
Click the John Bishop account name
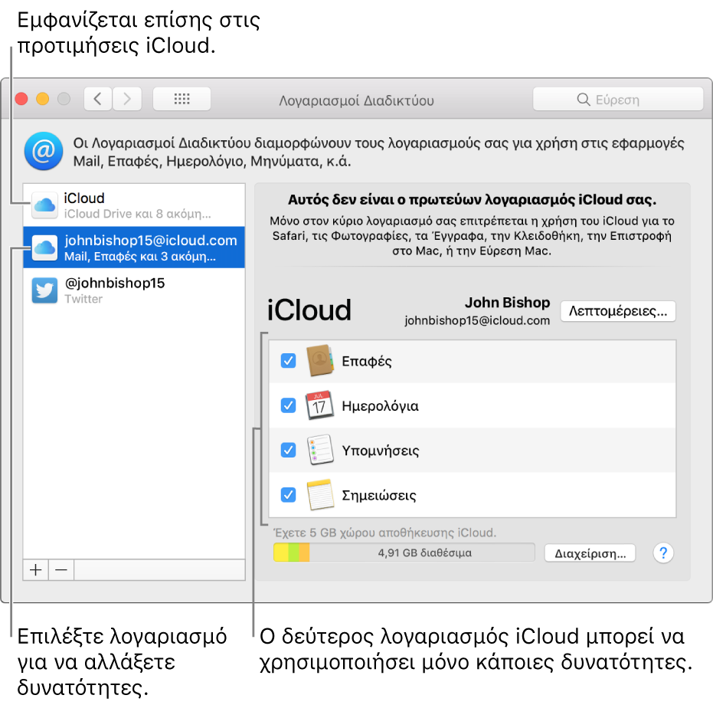tap(507, 303)
